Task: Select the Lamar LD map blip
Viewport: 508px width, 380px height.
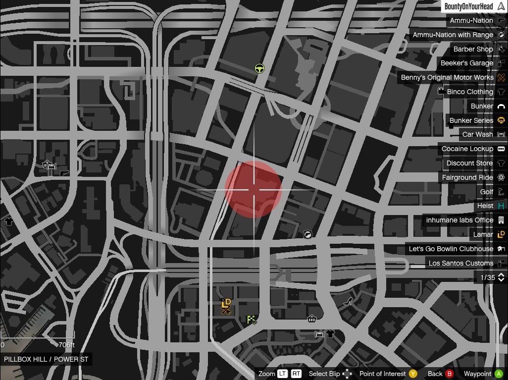Action: pyautogui.click(x=226, y=302)
